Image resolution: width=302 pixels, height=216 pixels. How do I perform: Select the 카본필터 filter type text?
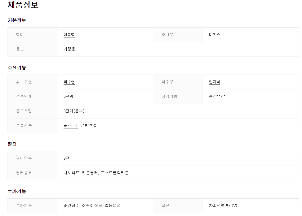[x=90, y=173]
